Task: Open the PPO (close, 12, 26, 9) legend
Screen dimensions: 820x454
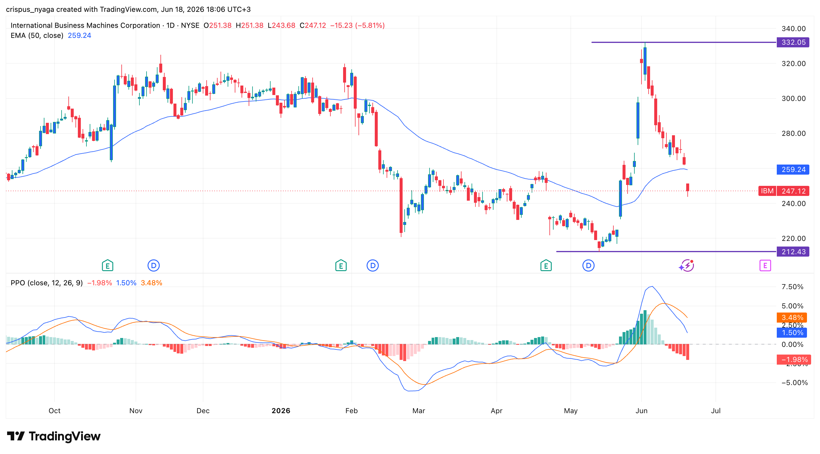Action: [46, 283]
